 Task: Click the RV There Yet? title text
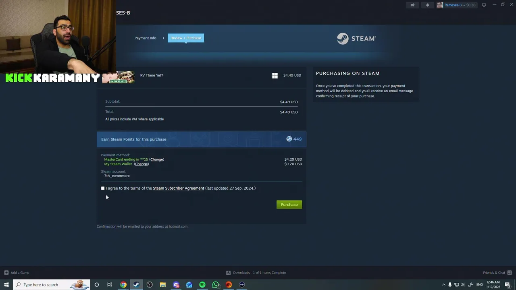[x=152, y=75]
